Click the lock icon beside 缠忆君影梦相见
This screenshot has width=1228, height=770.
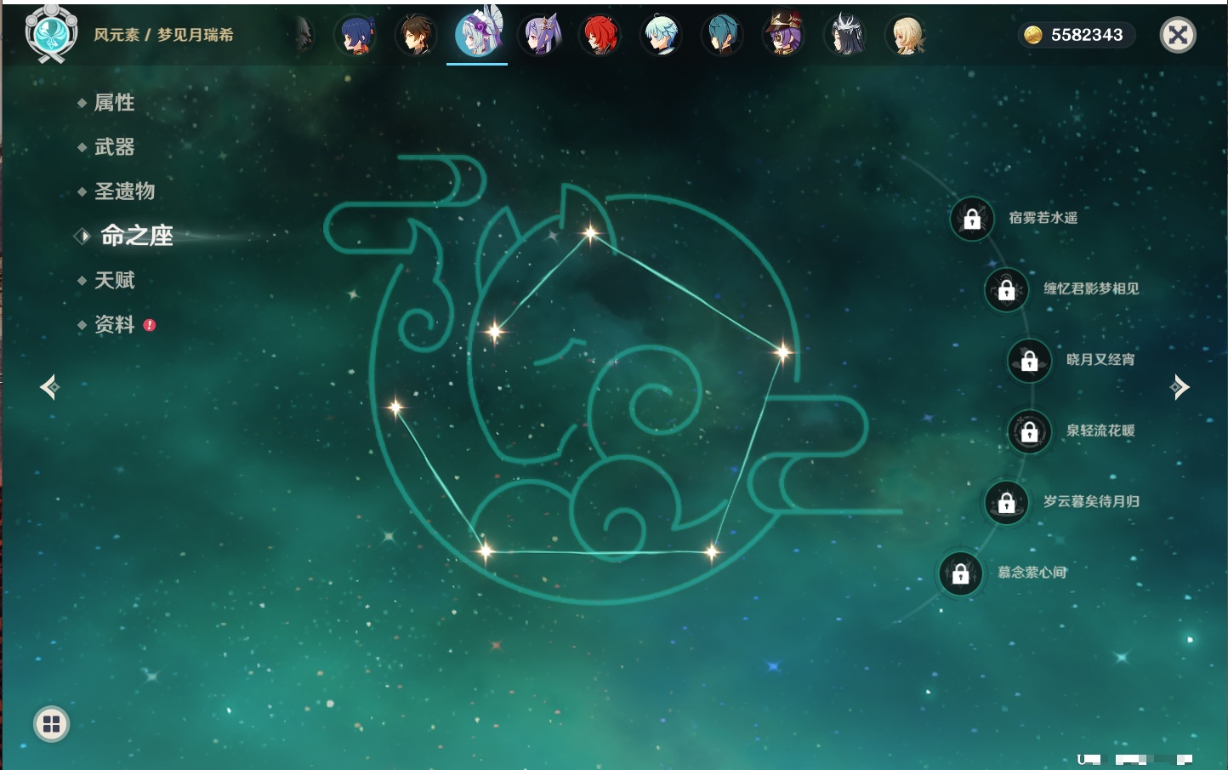click(1007, 289)
